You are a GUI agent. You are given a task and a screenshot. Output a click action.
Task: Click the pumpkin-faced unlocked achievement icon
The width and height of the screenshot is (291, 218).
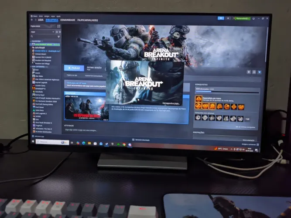(227, 107)
